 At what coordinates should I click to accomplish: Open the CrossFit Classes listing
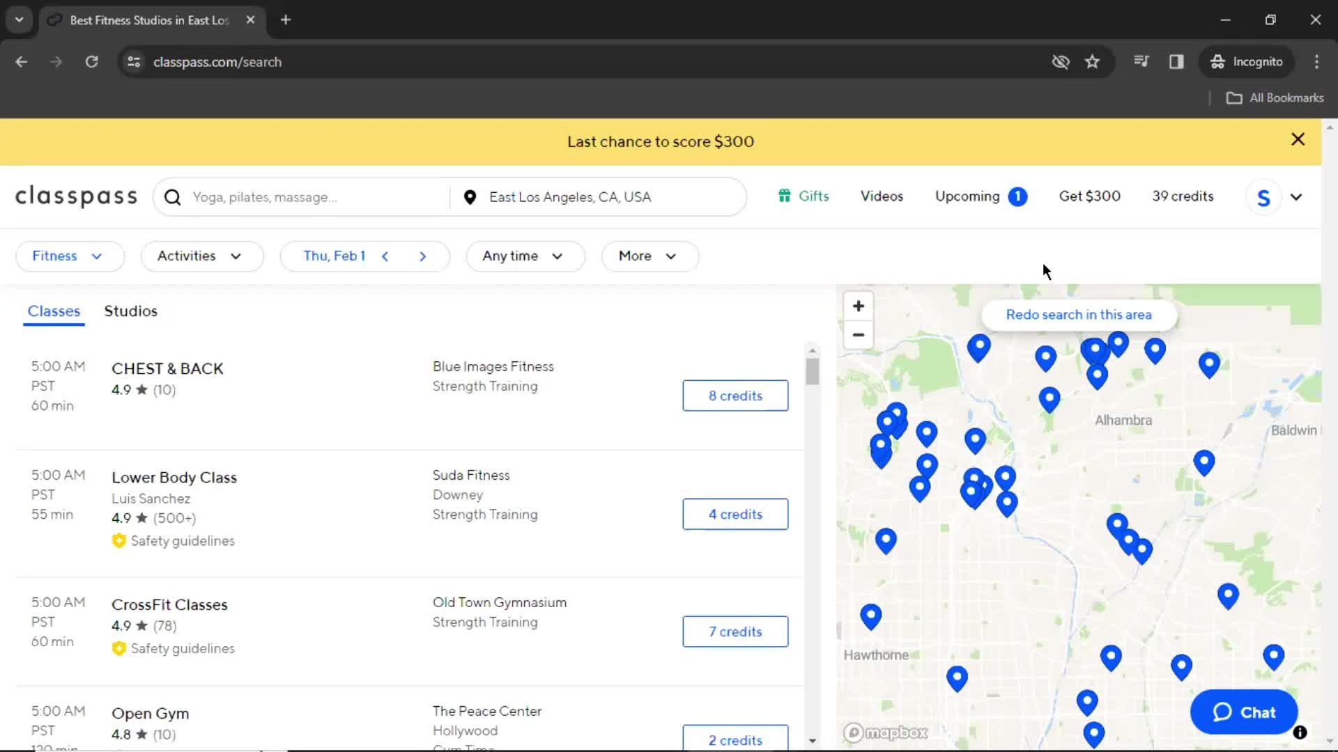[x=169, y=605]
